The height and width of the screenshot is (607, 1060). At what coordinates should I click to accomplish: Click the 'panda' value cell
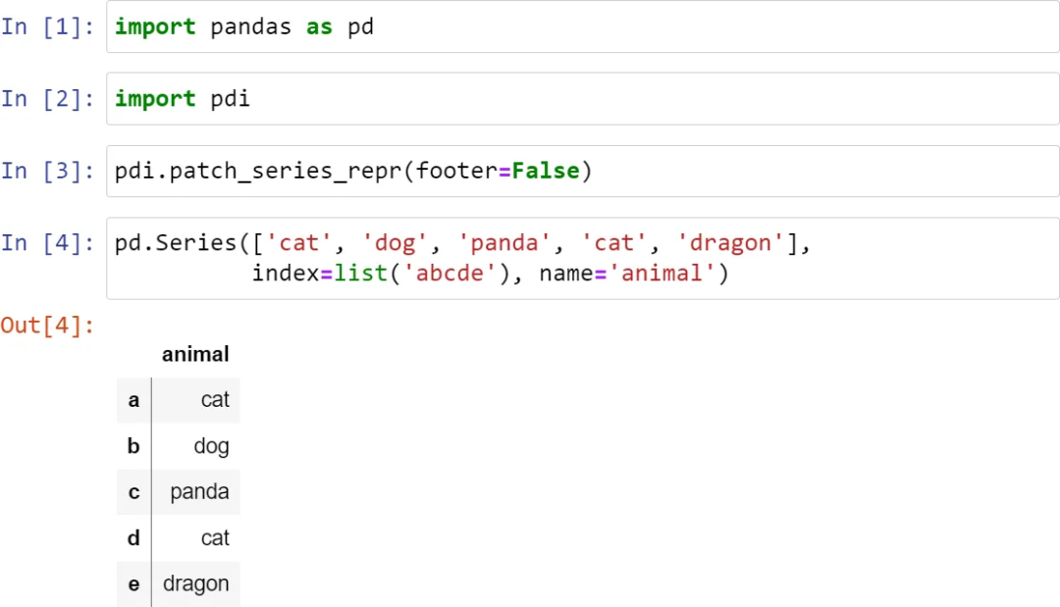[x=199, y=492]
